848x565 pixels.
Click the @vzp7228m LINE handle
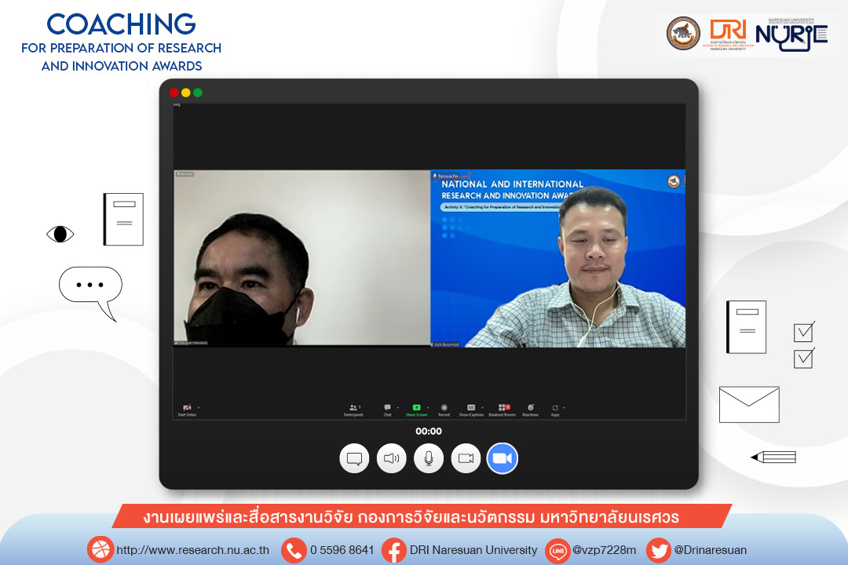click(x=604, y=550)
